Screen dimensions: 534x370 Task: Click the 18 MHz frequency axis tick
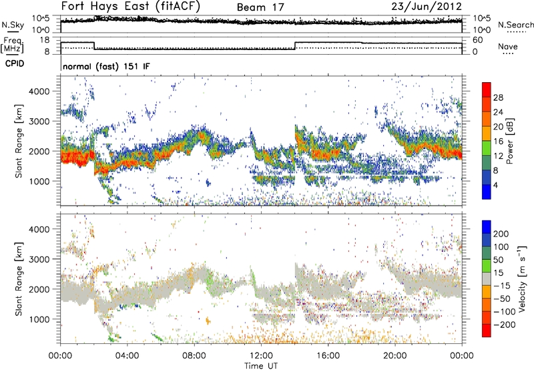(44, 40)
